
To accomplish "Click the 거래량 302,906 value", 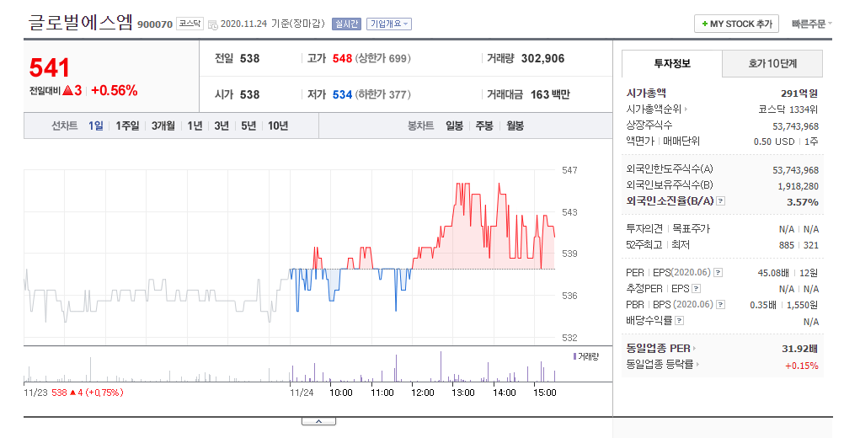I will click(542, 58).
